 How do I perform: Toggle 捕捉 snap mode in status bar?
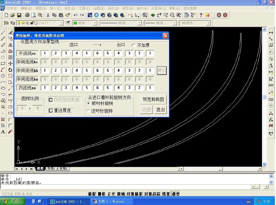point(92,194)
